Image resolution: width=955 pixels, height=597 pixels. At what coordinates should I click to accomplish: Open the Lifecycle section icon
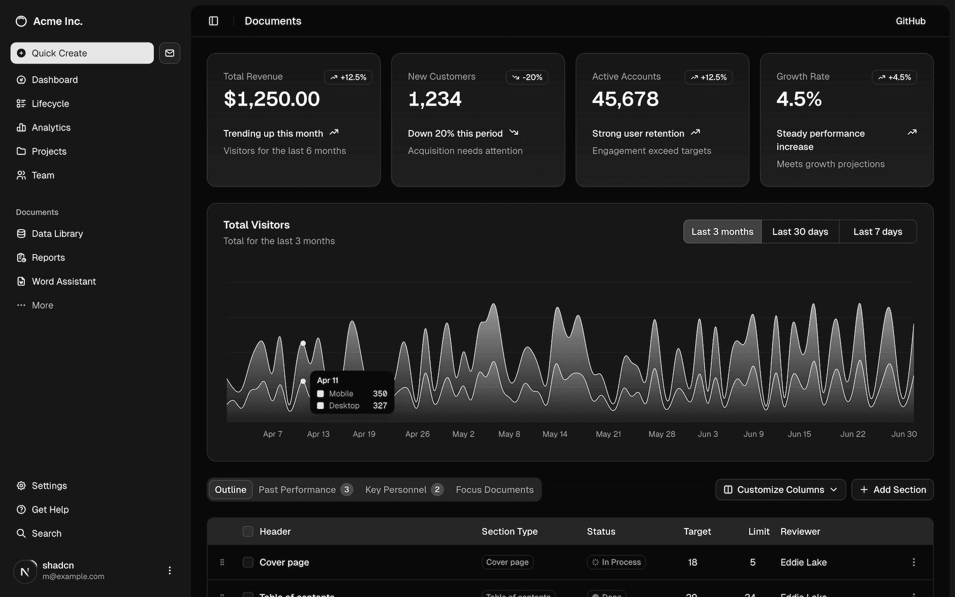point(21,103)
